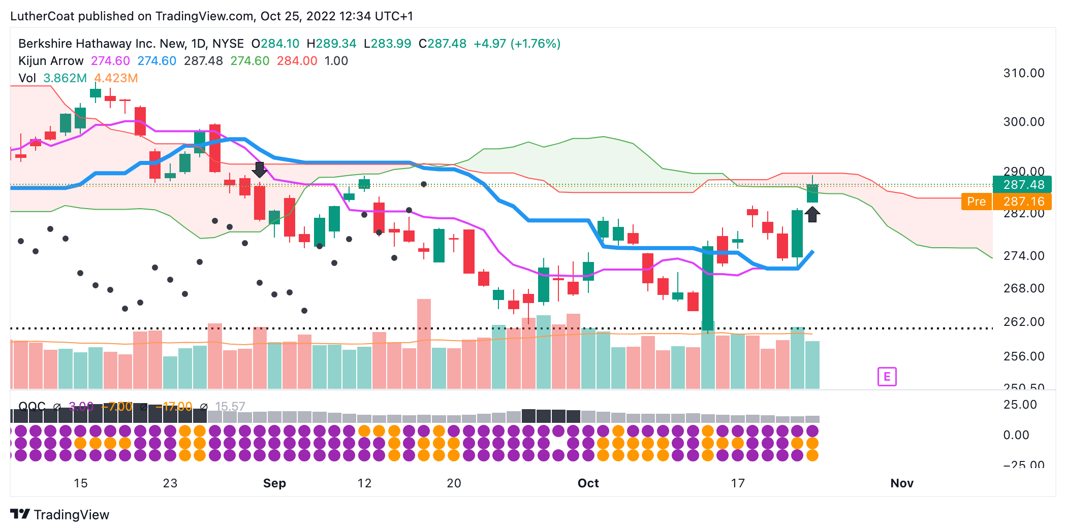
Task: Click the 300.00 price axis level
Action: pyautogui.click(x=1023, y=122)
